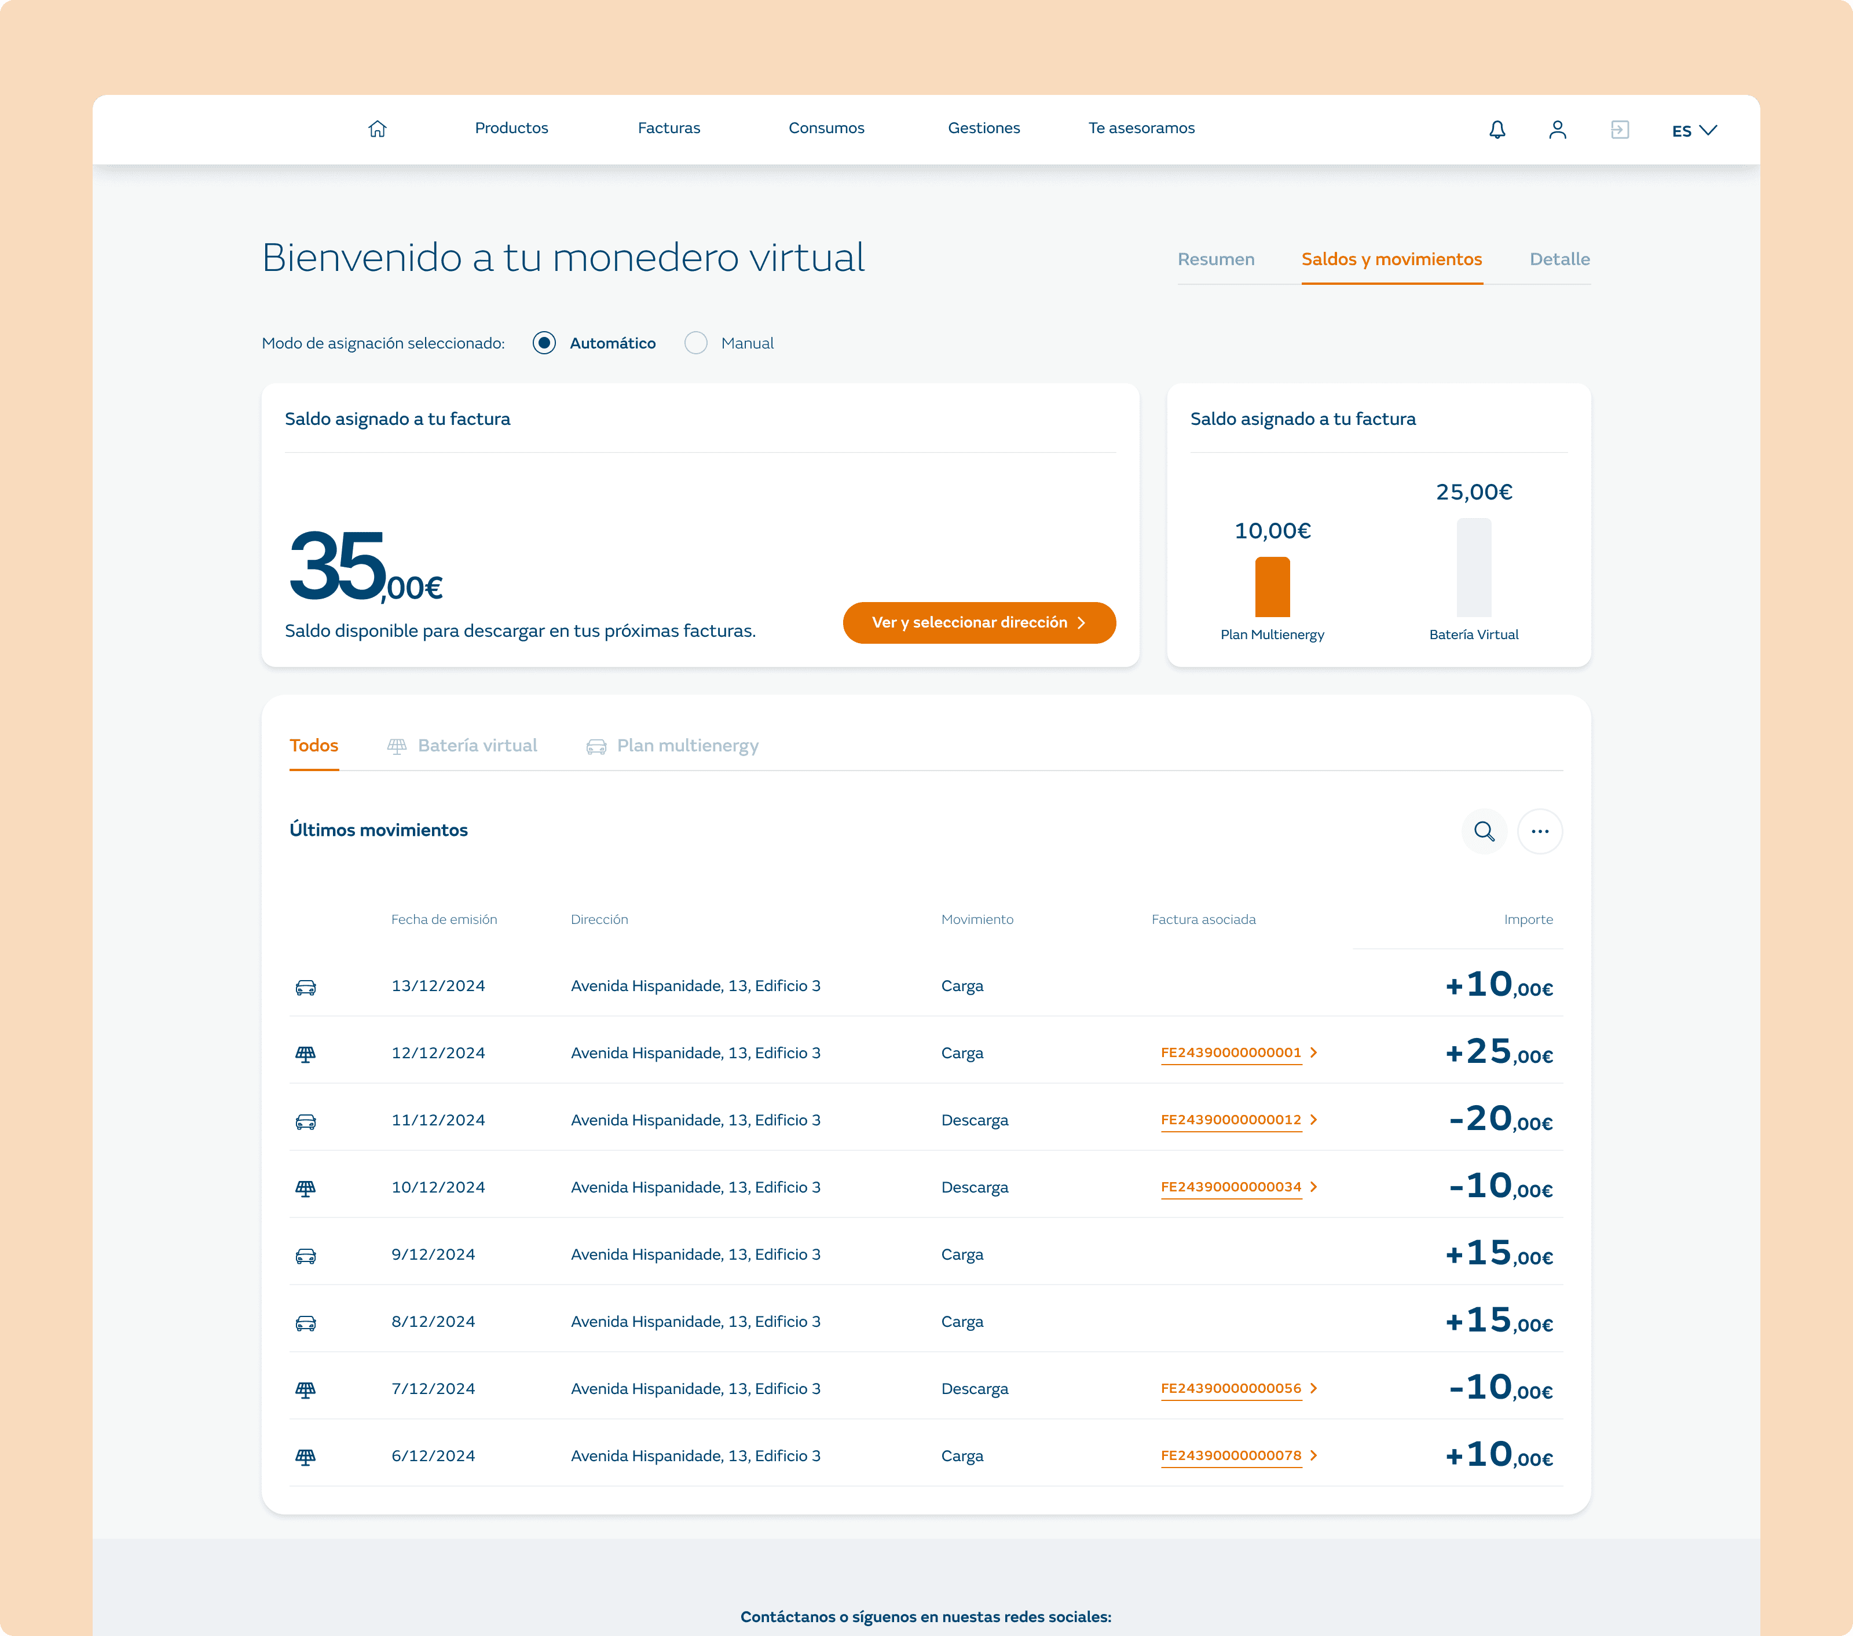
Task: Switch to Detalle tab
Action: (1559, 259)
